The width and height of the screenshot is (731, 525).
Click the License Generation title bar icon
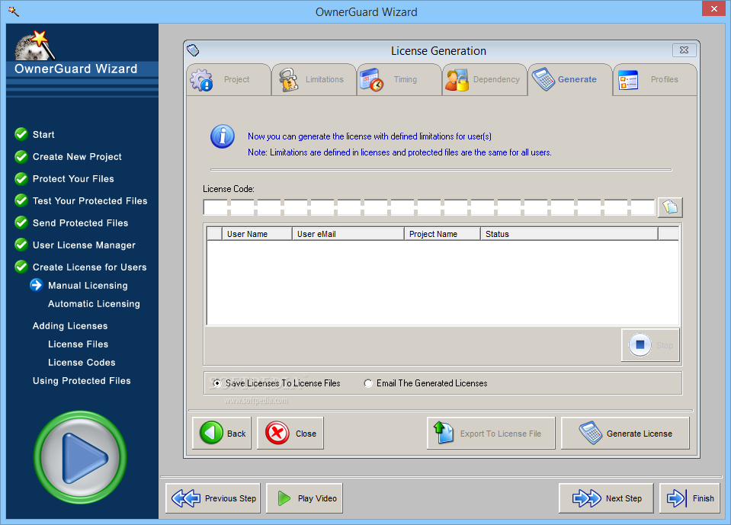pos(193,50)
